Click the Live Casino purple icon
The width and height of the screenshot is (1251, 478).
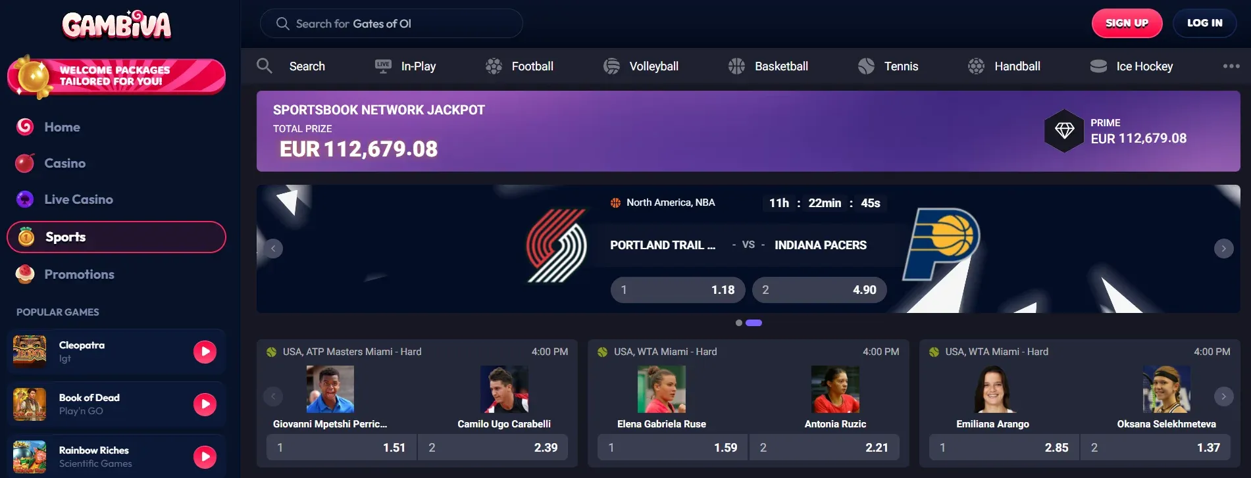pyautogui.click(x=25, y=199)
